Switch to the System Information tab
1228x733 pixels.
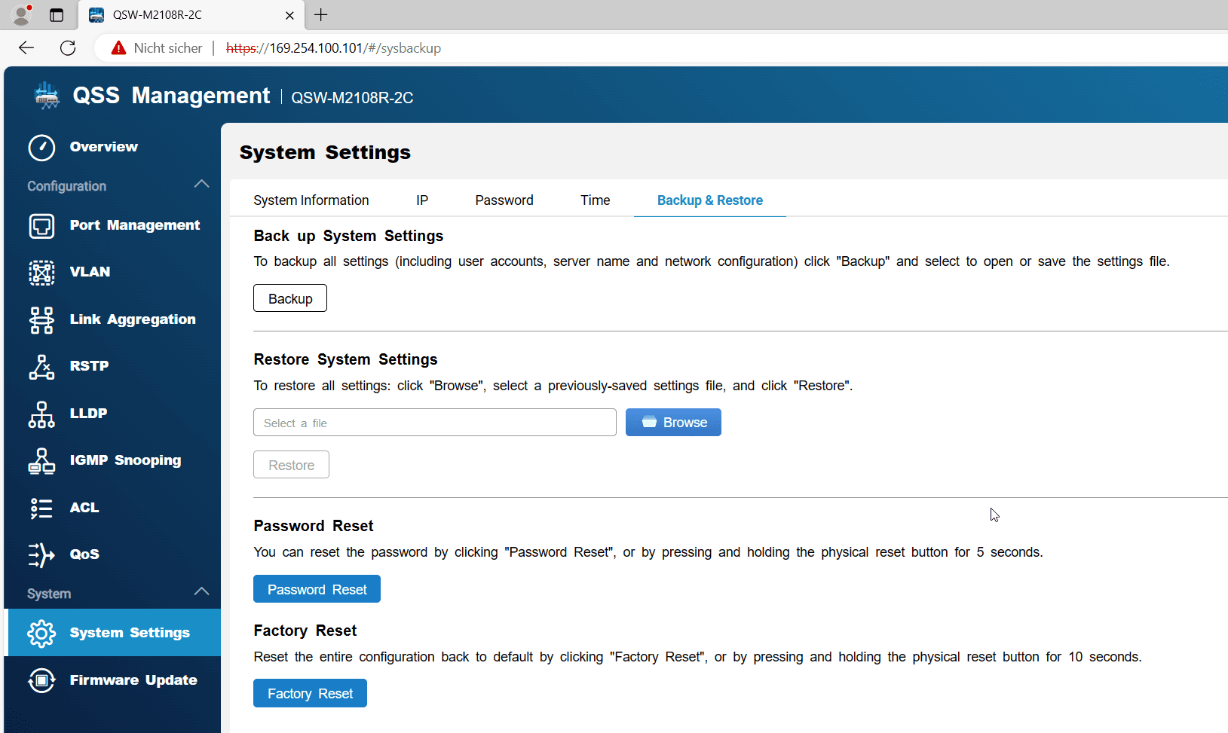tap(311, 200)
